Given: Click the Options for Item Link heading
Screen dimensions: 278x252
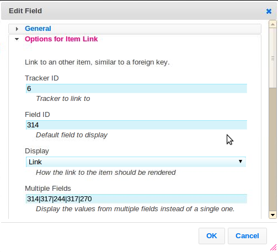Looking at the screenshot, I should [x=61, y=39].
